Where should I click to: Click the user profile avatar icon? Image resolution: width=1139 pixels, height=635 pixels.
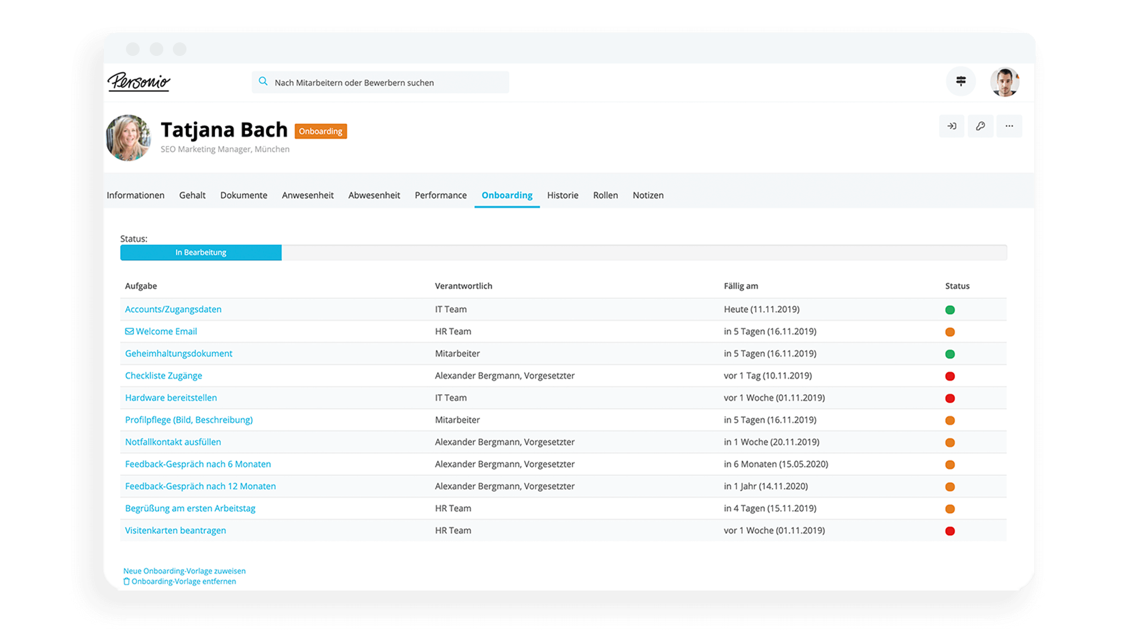click(1004, 81)
